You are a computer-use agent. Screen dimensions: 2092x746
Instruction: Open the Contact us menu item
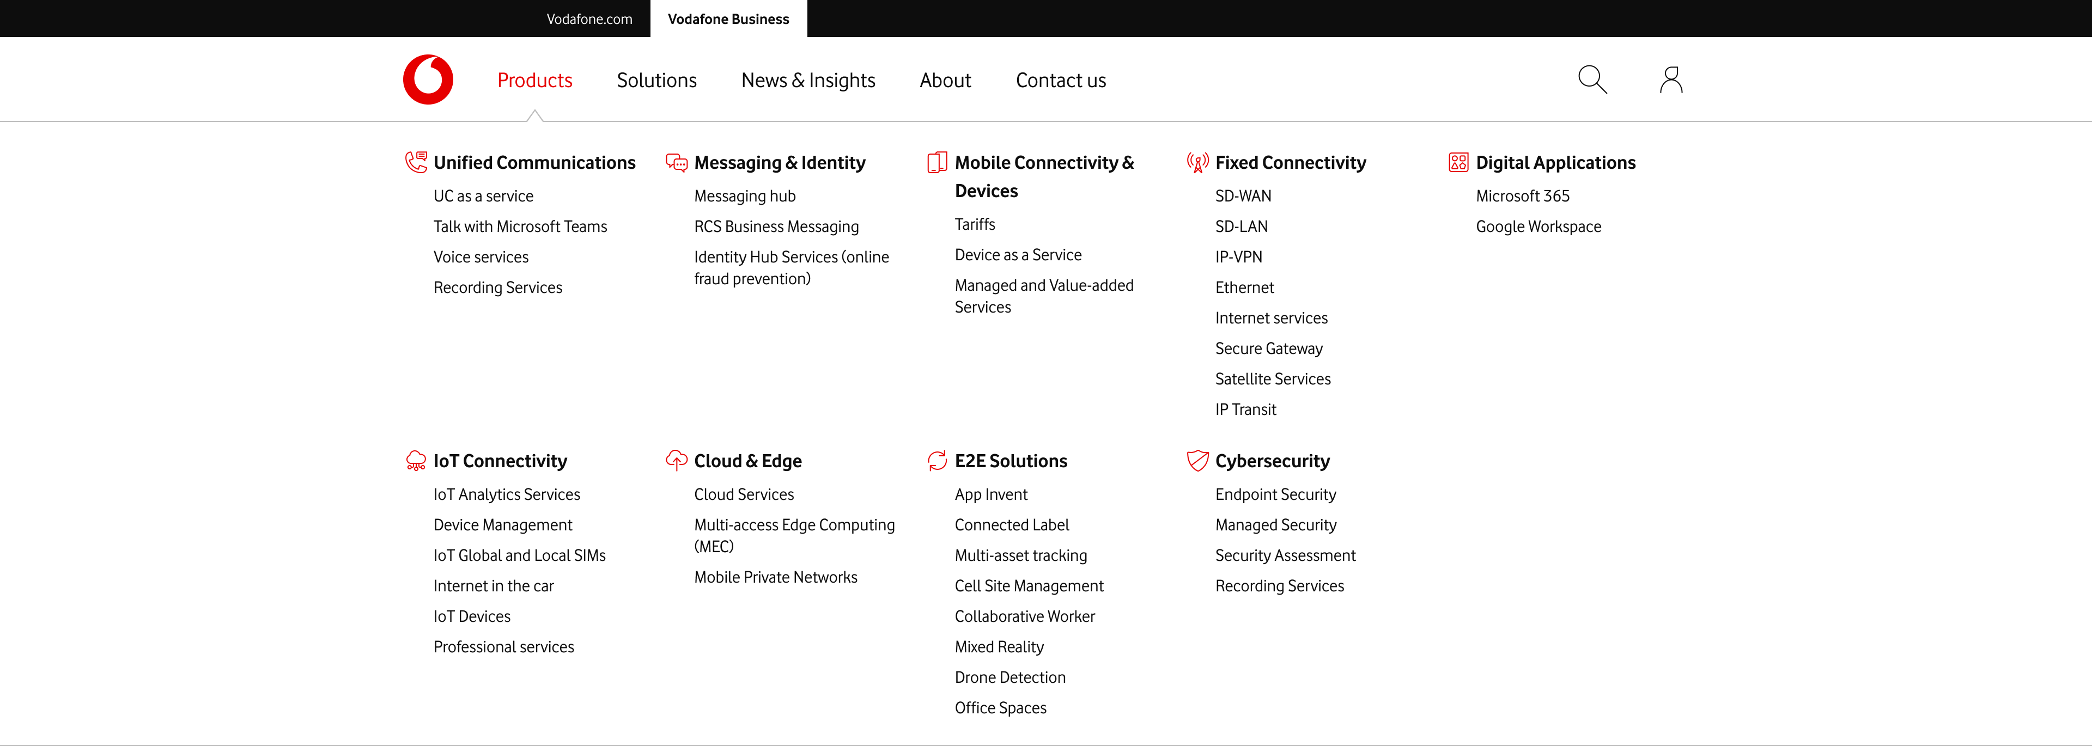coord(1060,81)
